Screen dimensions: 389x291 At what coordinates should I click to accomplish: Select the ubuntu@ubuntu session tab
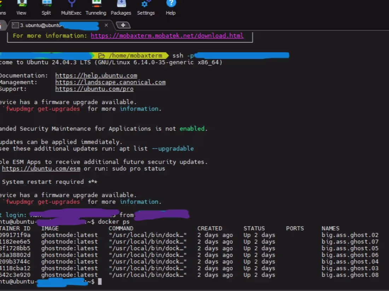tap(59, 25)
